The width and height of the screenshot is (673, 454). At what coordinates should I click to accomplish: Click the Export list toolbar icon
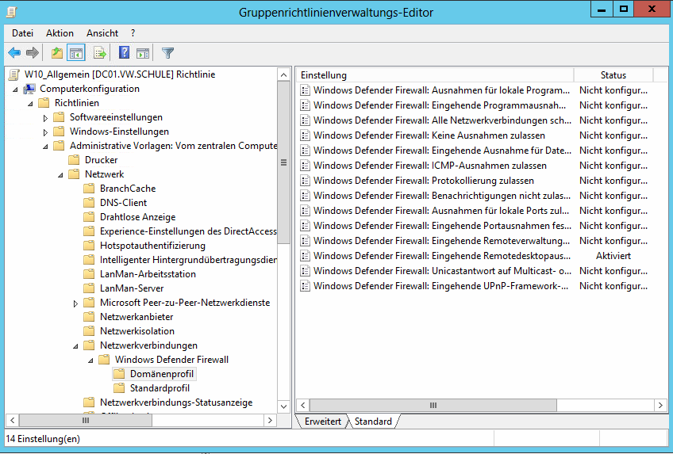point(100,53)
